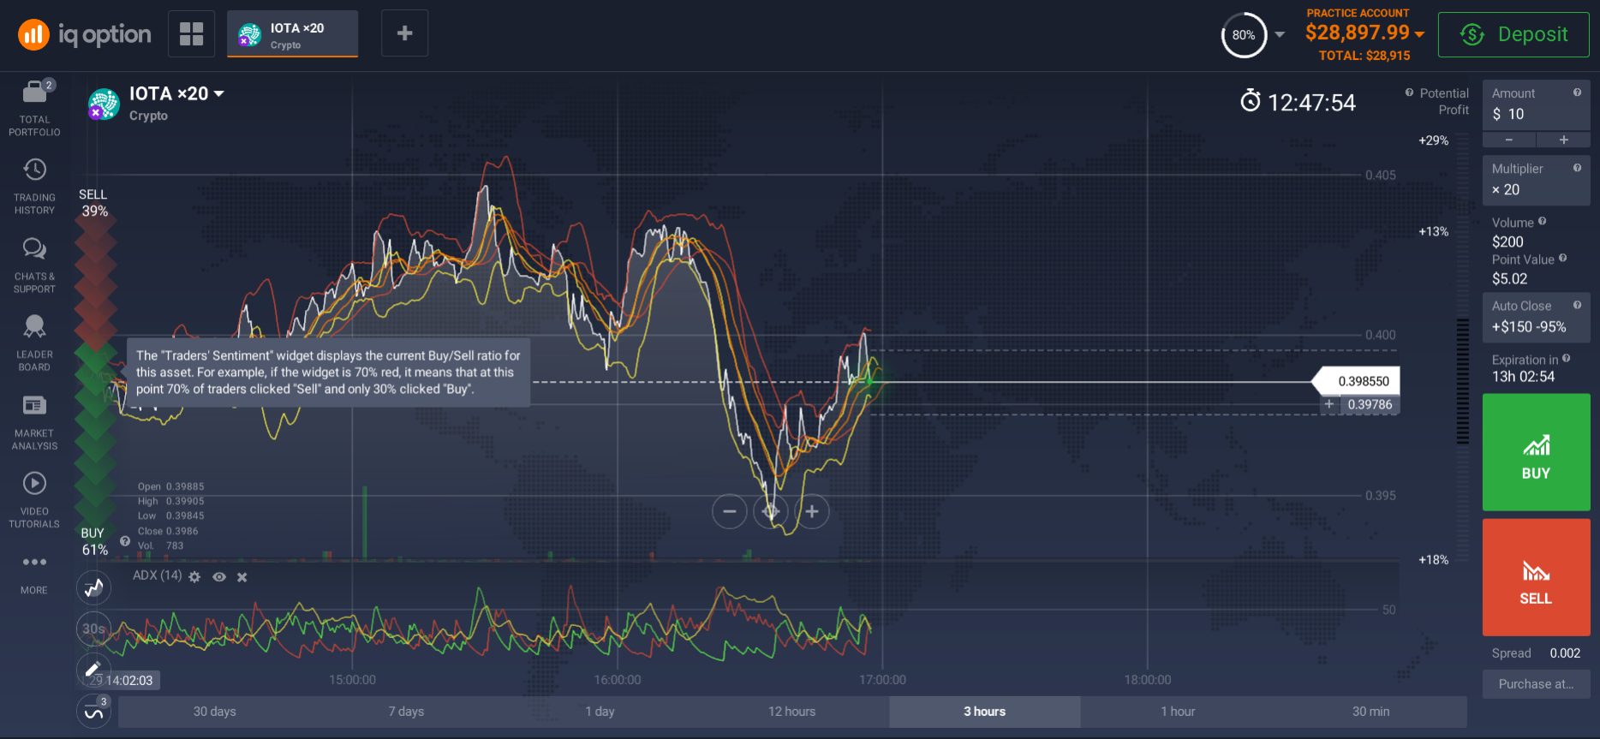Image resolution: width=1600 pixels, height=739 pixels.
Task: Zoom out the chart with minus
Action: 729,511
